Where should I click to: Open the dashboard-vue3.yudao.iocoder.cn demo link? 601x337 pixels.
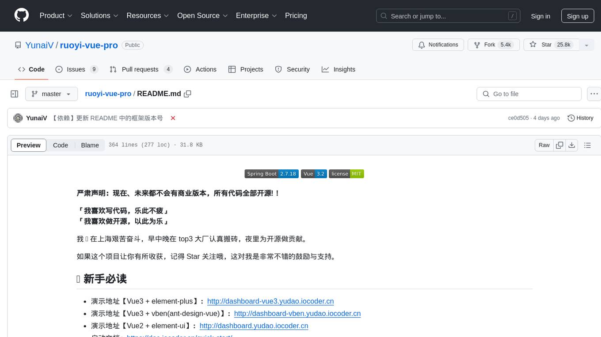pyautogui.click(x=270, y=301)
